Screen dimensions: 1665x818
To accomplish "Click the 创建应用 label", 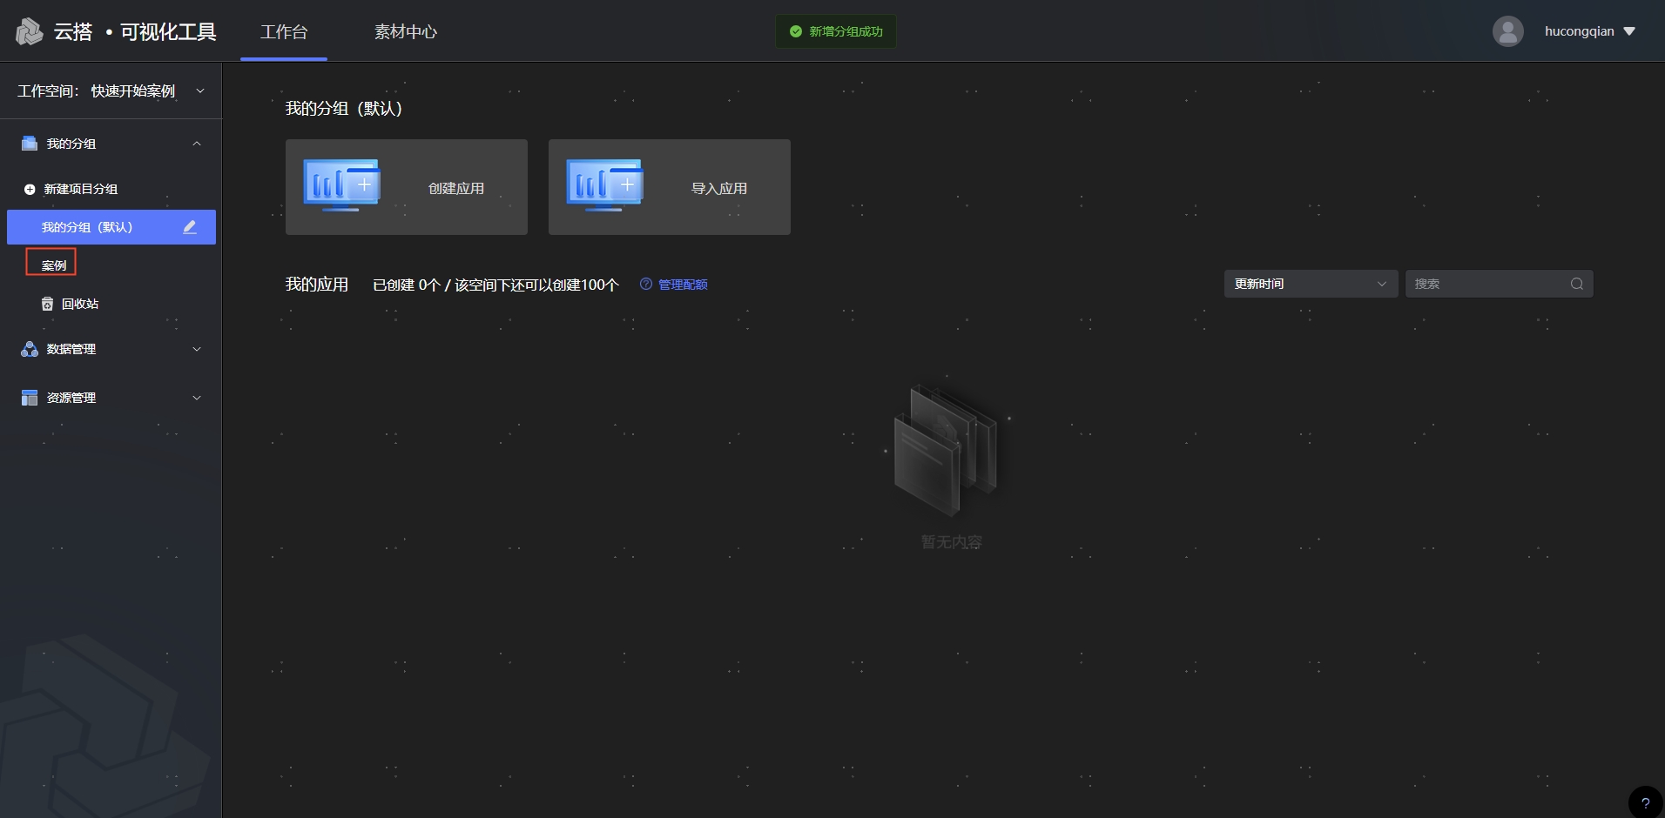I will [x=456, y=188].
